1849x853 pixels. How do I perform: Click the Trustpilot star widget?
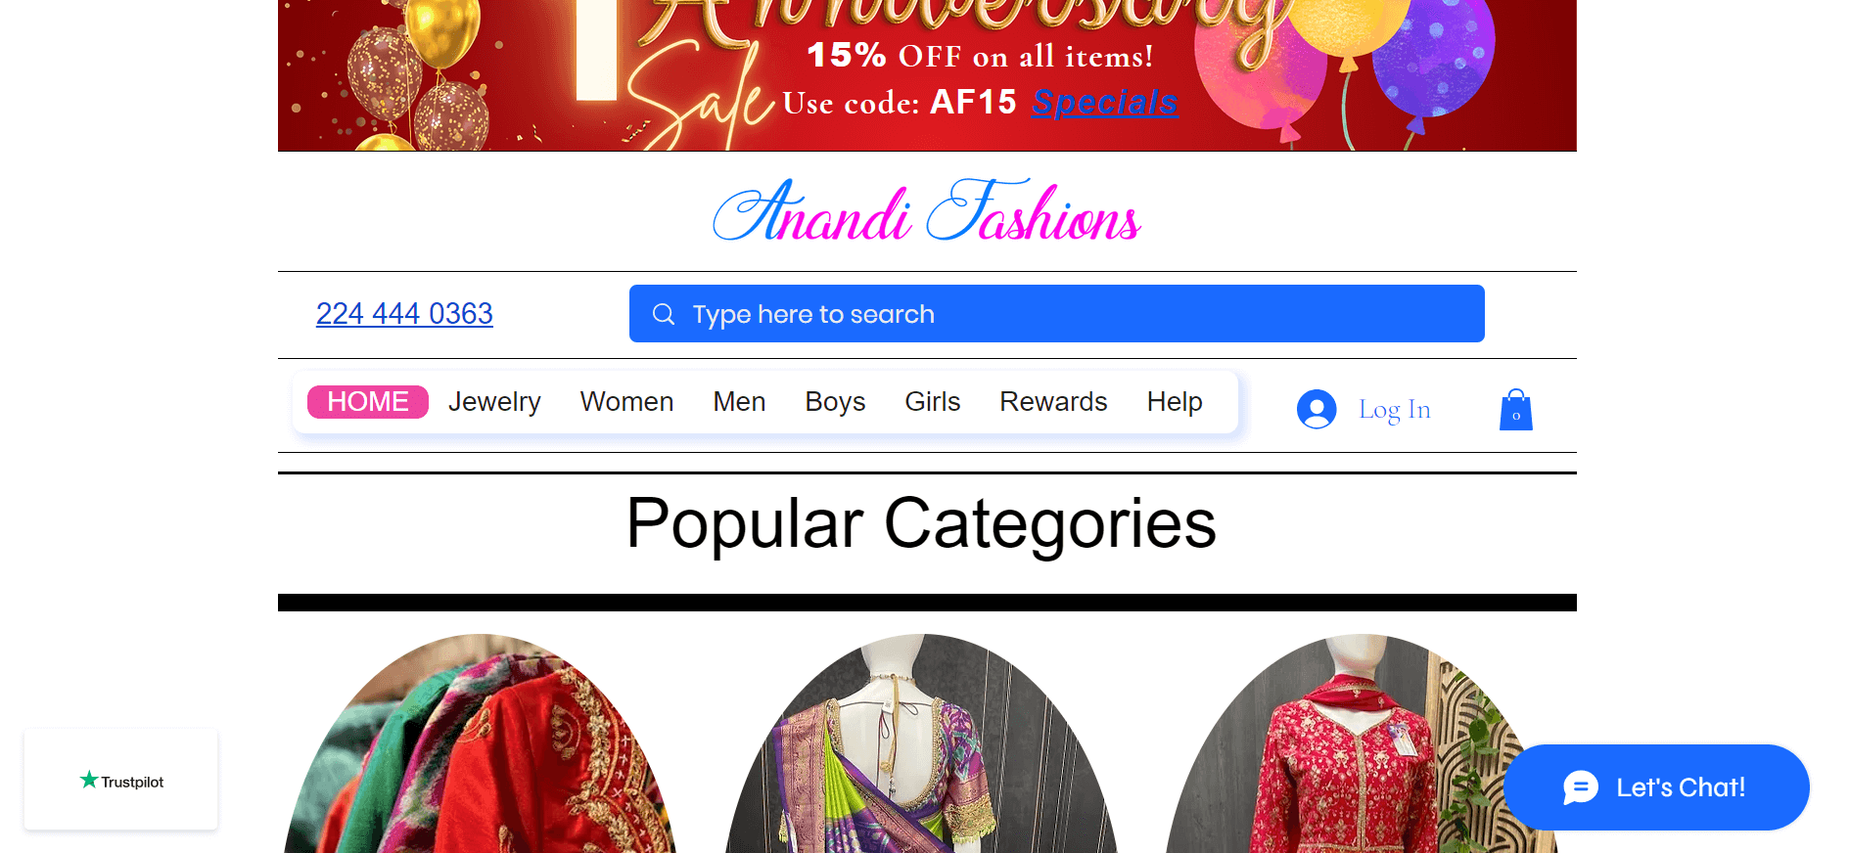click(121, 781)
